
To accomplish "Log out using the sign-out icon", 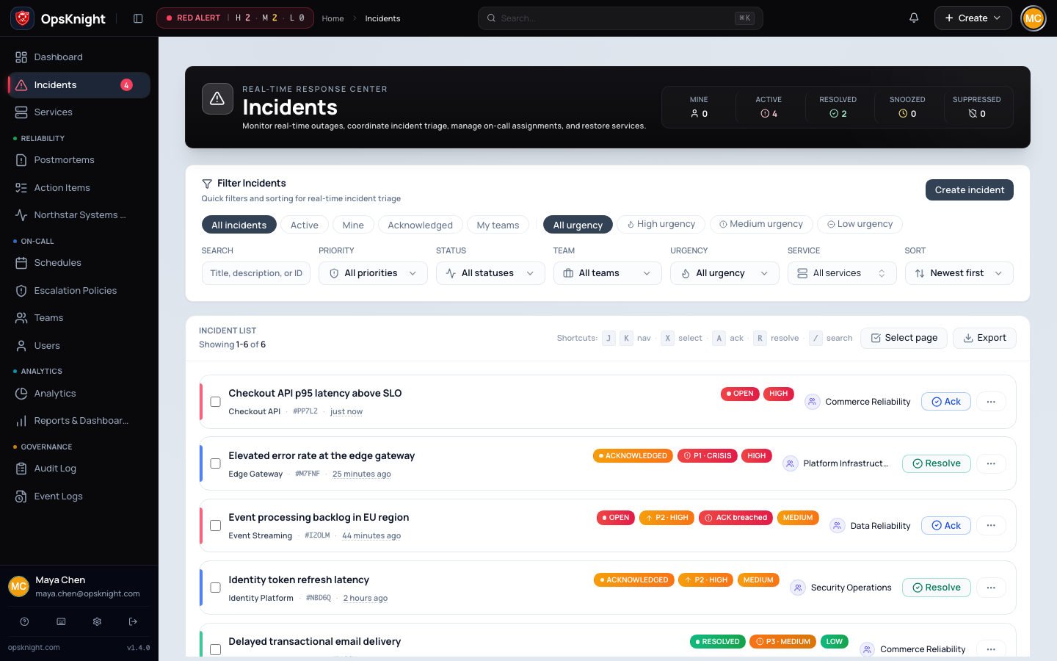I will point(133,621).
